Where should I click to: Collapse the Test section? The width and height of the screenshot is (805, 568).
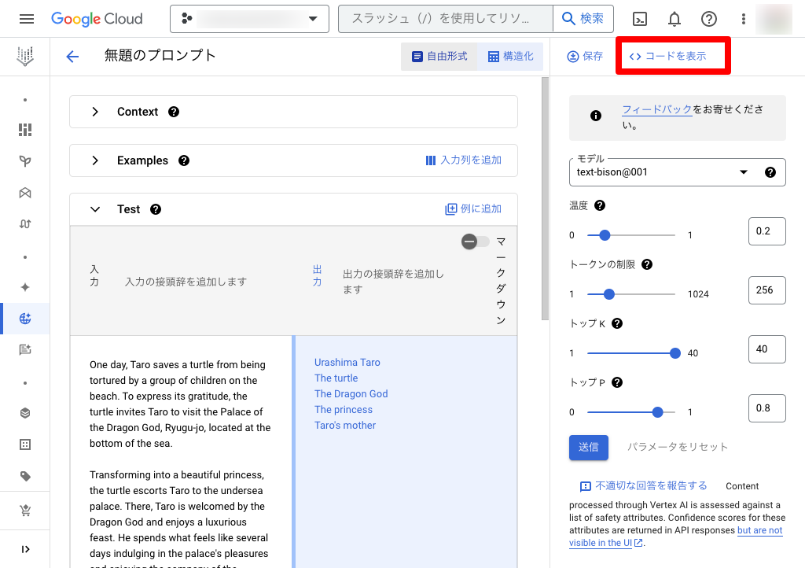[x=95, y=209]
